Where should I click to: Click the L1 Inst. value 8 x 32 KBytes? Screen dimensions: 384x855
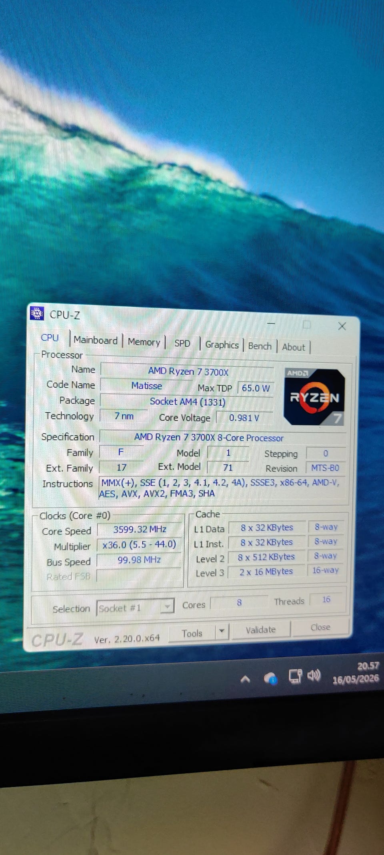coord(267,542)
